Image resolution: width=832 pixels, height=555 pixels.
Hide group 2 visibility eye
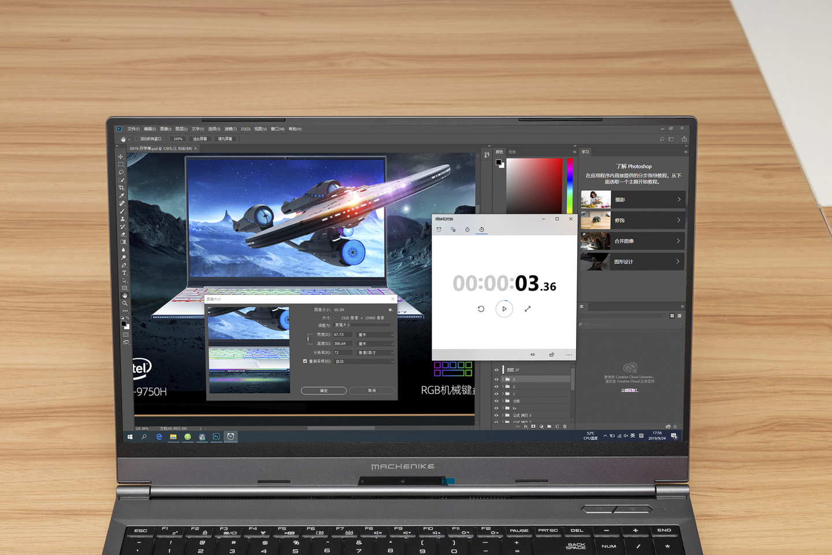click(496, 387)
